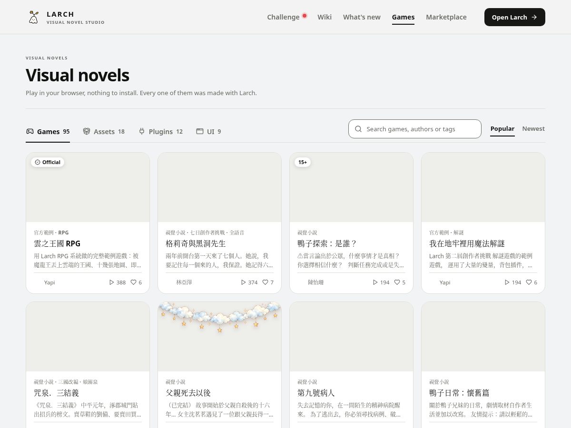Click play count icon on 鴨子探索 card
Viewport: 571px width, 428px height.
[375, 282]
